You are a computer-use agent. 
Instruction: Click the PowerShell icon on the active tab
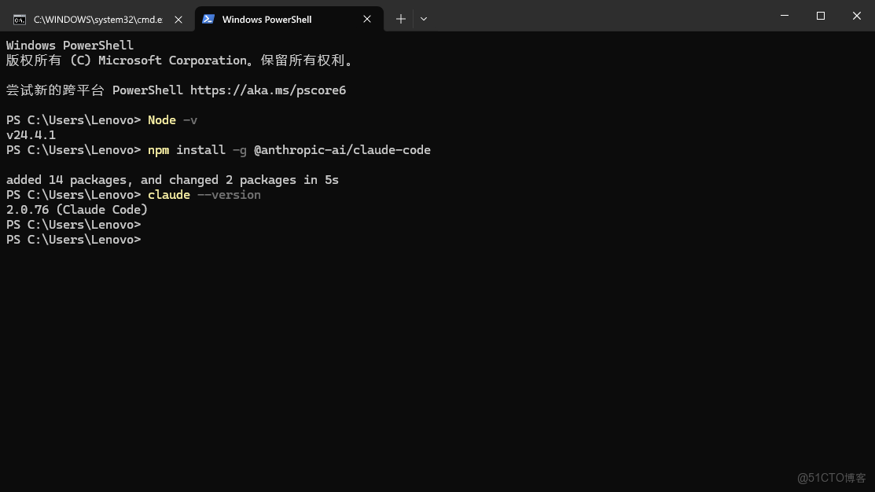[x=208, y=19]
